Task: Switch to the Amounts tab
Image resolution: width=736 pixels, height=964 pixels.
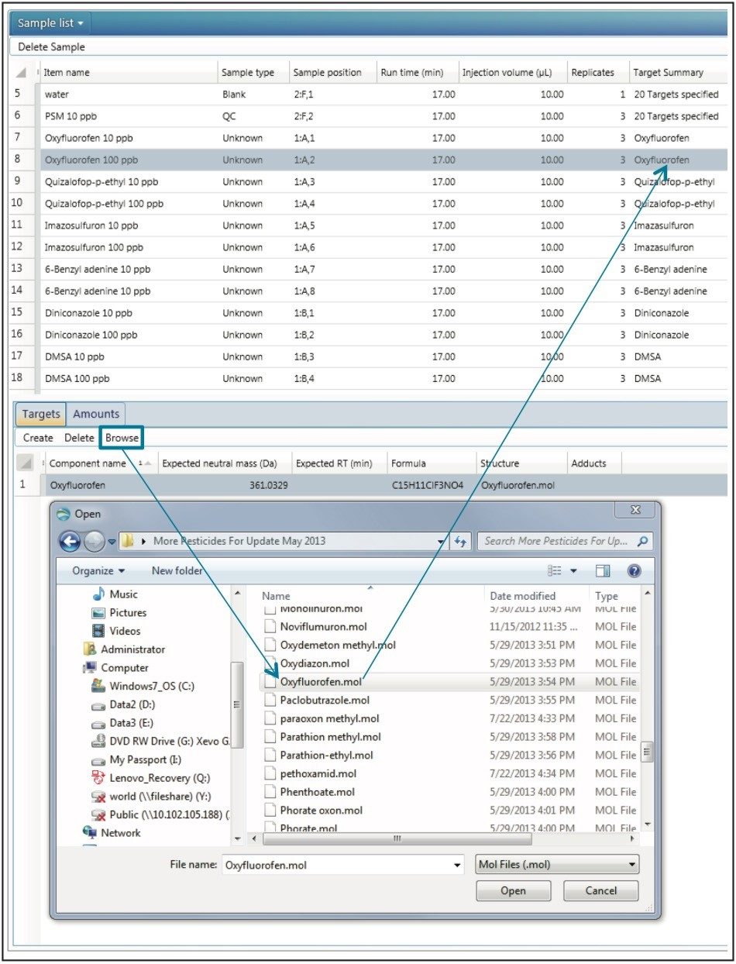Action: point(96,414)
